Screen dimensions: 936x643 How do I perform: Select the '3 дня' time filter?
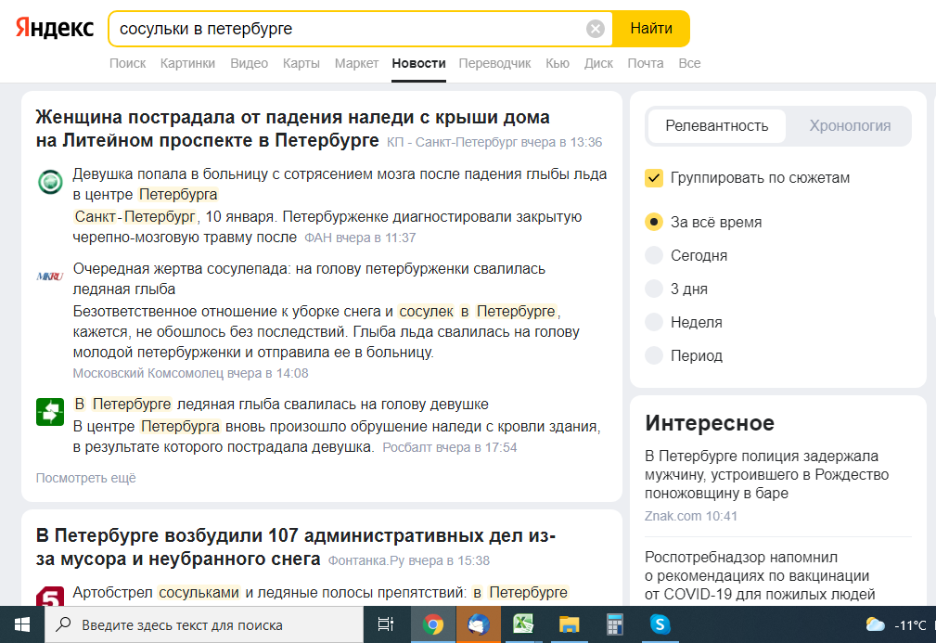[654, 289]
